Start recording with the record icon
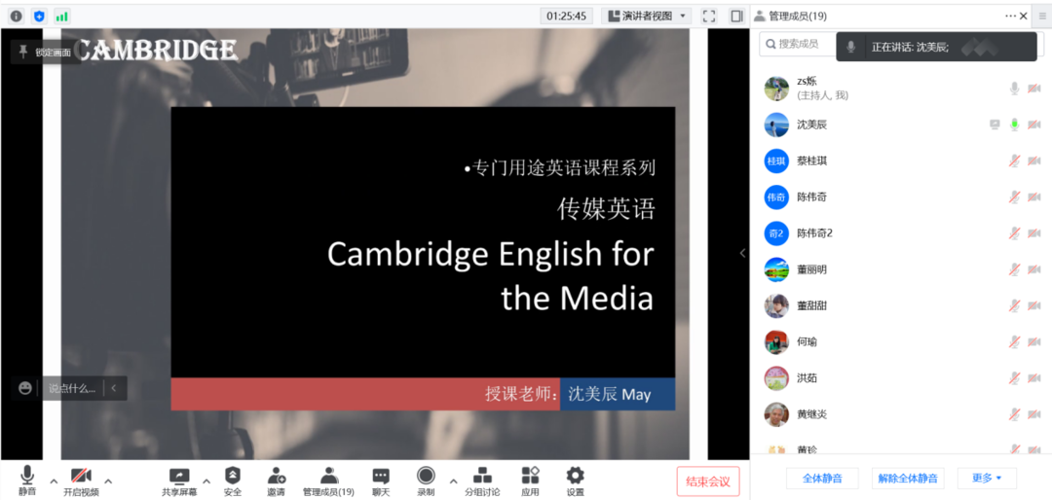Screen dimensions: 1052x500 click(x=426, y=476)
